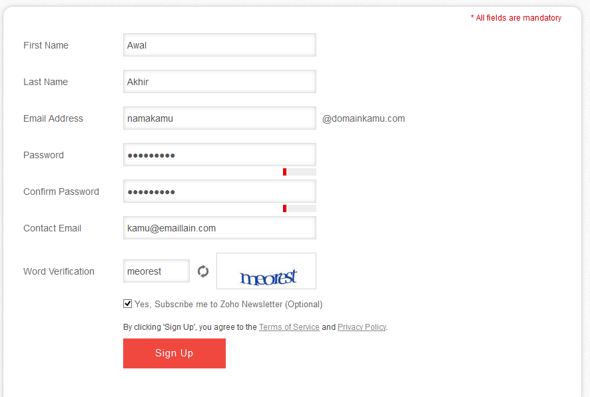This screenshot has width=590, height=397.
Task: Click the Contact Email field
Action: pyautogui.click(x=219, y=227)
